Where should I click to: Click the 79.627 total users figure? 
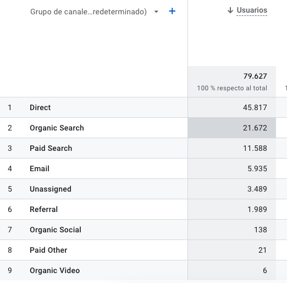(x=255, y=76)
